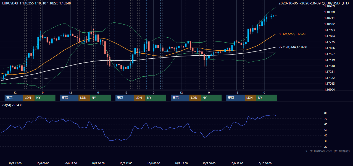This screenshot has width=353, height=166.
Task: Pick the 1.17993 price axis value
Action: click(329, 30)
